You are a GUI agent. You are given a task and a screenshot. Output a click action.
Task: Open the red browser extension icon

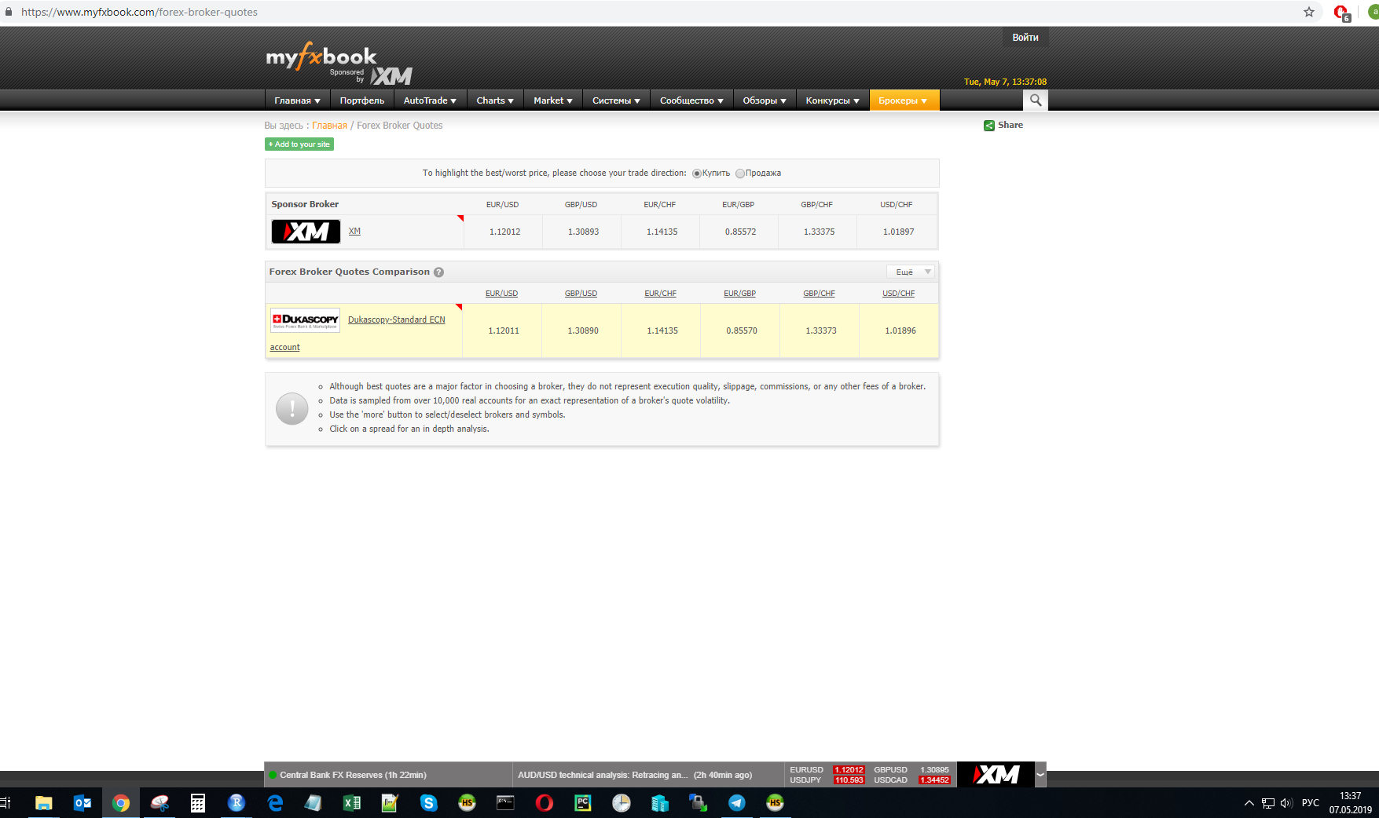pyautogui.click(x=1341, y=13)
